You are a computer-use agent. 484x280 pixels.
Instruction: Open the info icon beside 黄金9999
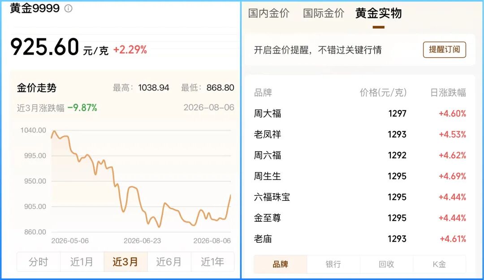pos(68,8)
